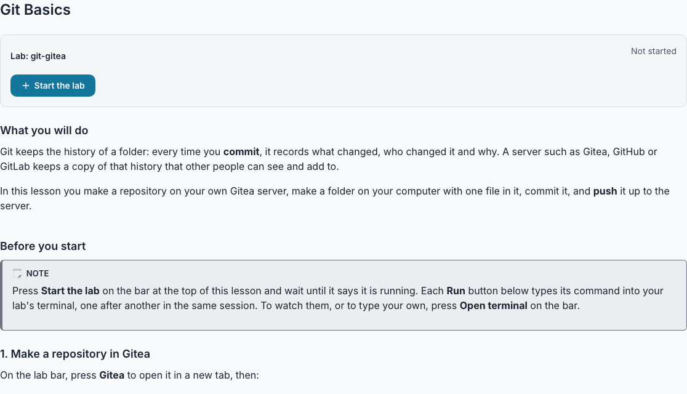
Task: Click the Git keeps the history paragraph
Action: click(329, 159)
